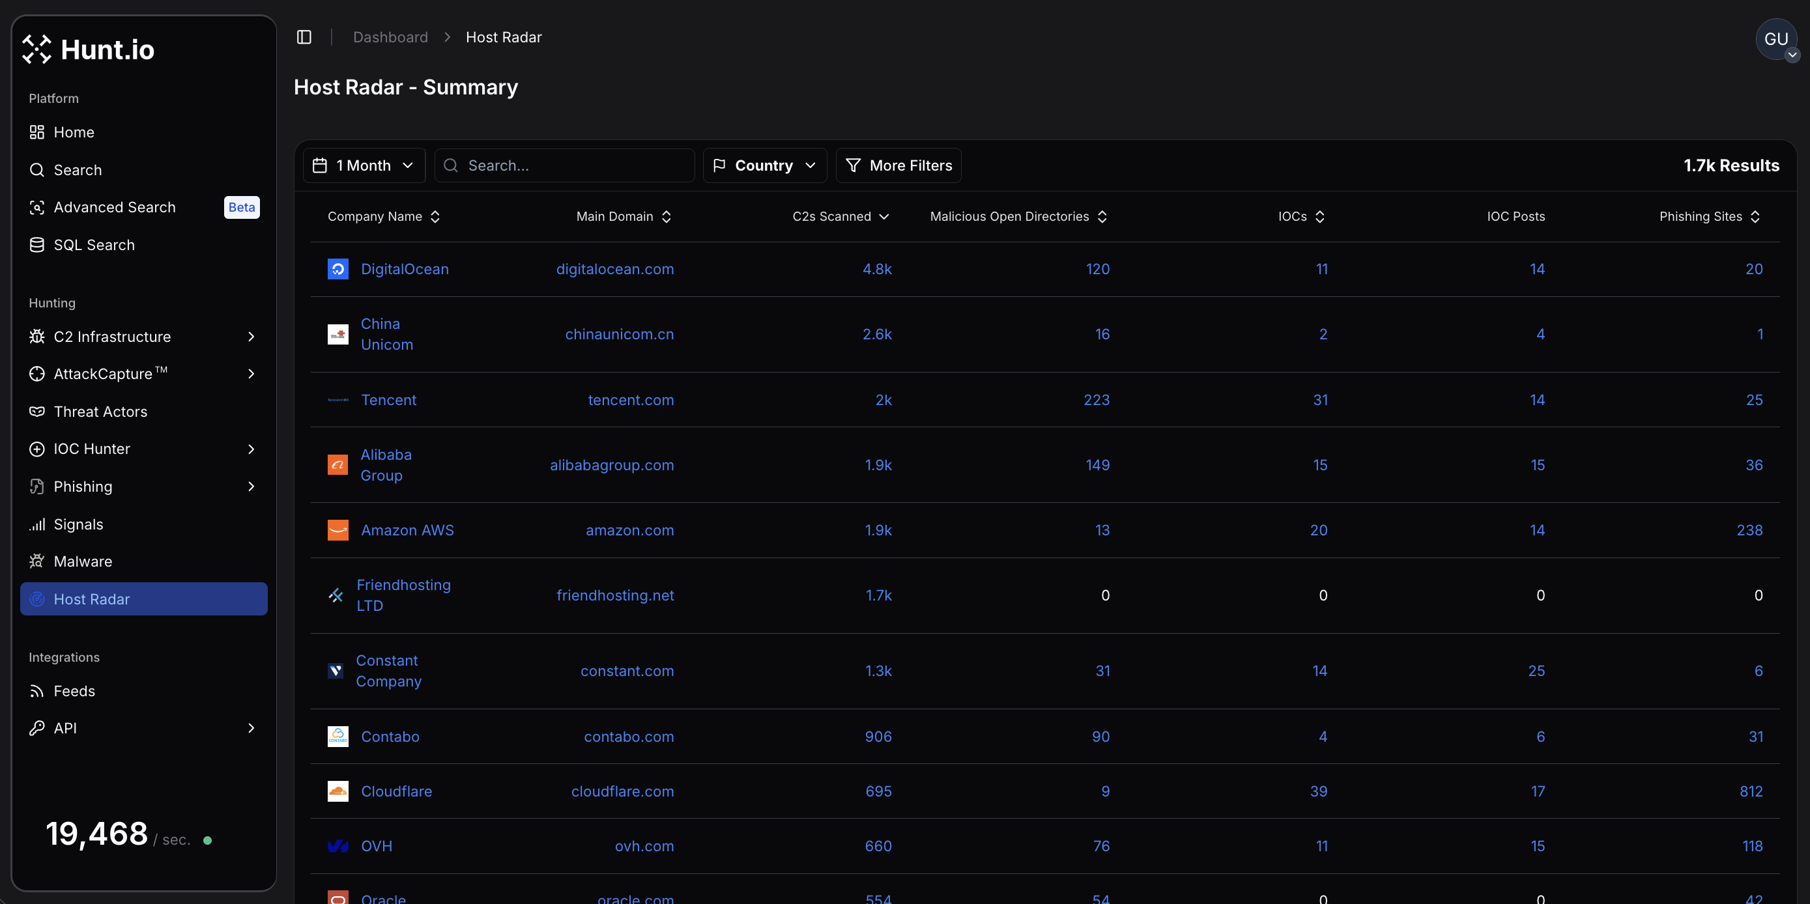The image size is (1810, 904).
Task: Sort by the Phishing Sites column
Action: (1710, 216)
